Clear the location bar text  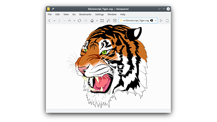pos(151,21)
